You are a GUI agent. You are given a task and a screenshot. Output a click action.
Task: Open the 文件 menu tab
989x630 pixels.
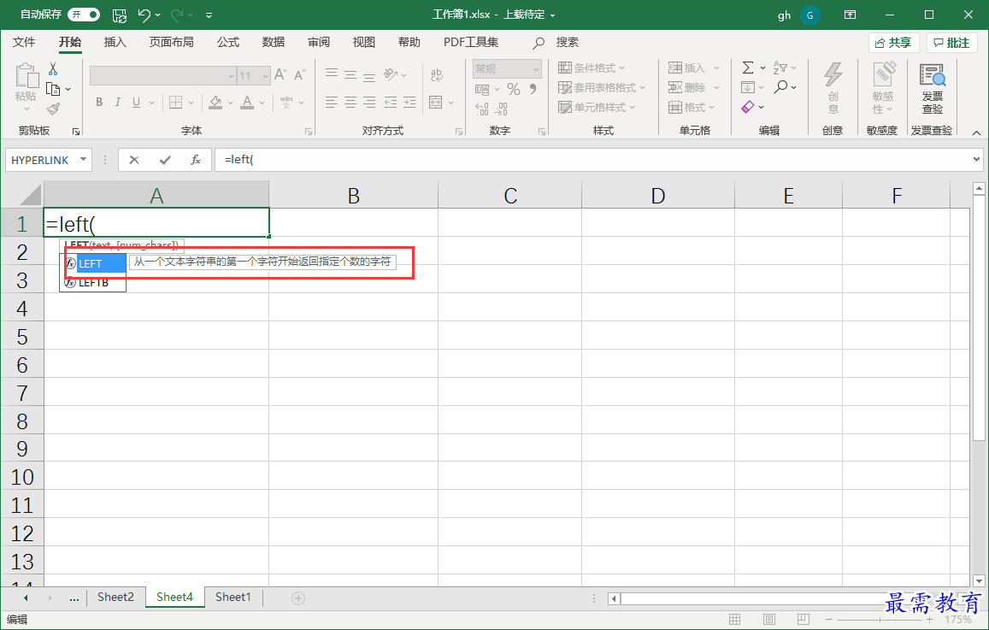click(x=24, y=42)
